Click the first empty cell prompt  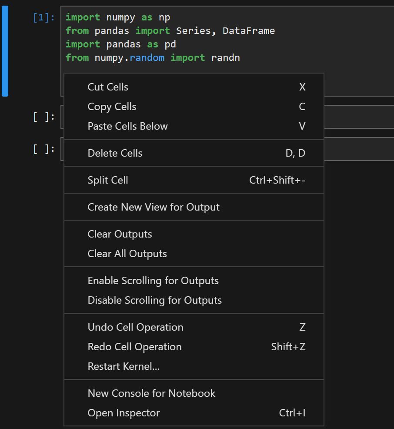[x=43, y=116]
